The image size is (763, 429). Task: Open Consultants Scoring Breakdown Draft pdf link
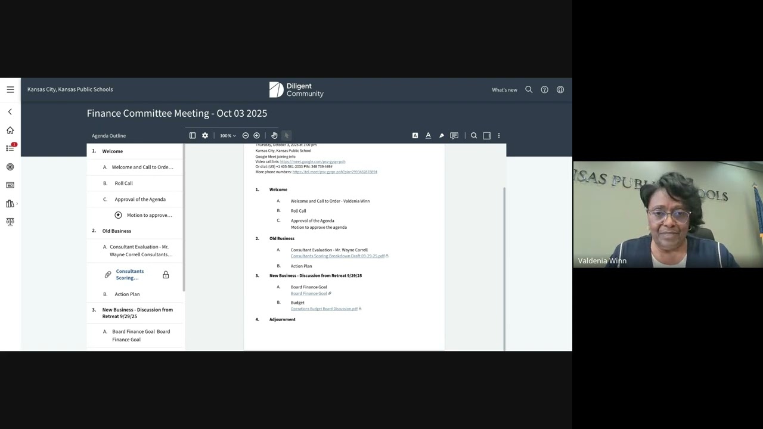[338, 256]
